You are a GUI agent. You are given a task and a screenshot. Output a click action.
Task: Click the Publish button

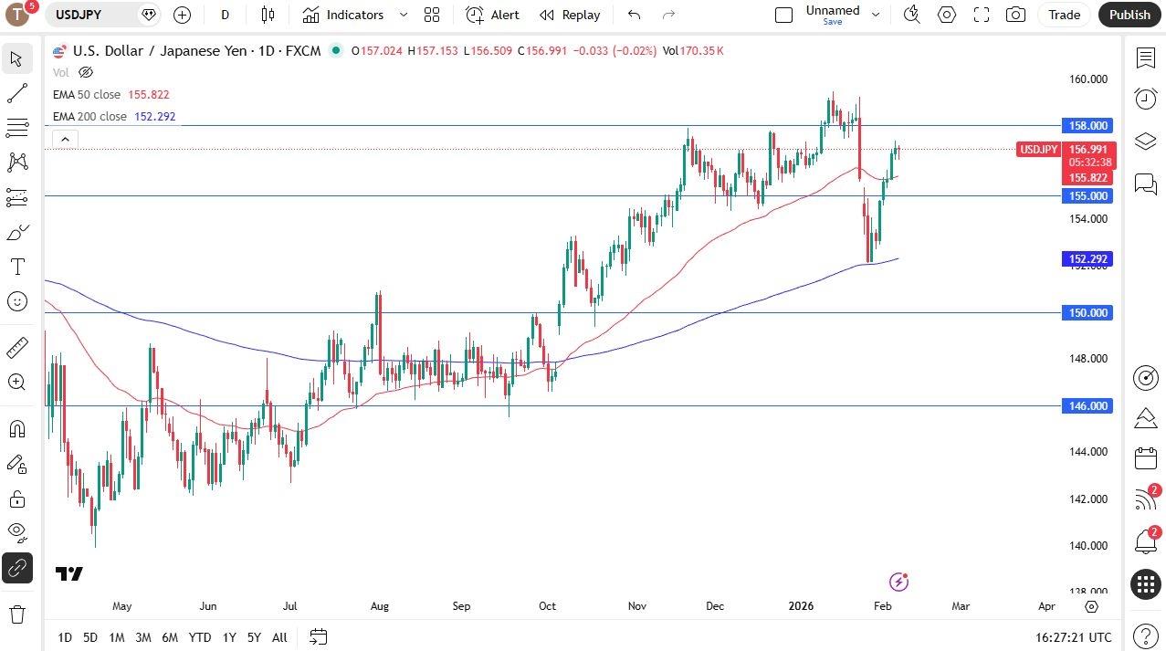pyautogui.click(x=1129, y=15)
